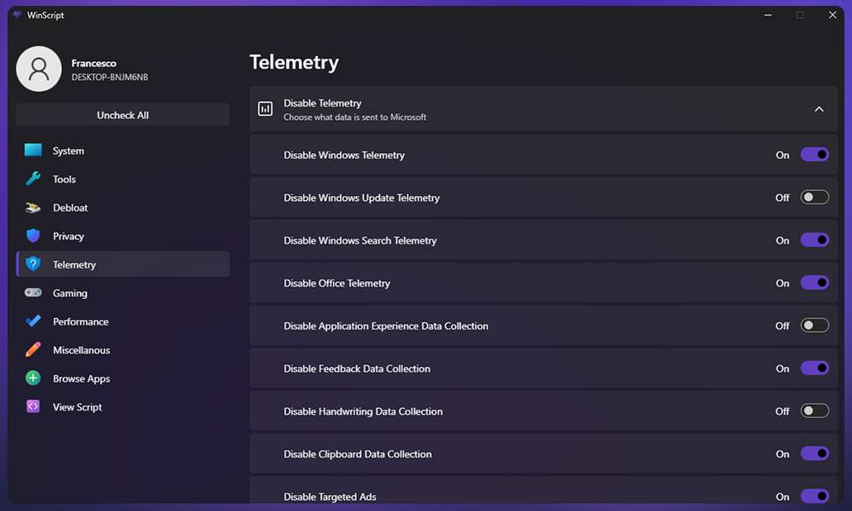Go to Tools section label
This screenshot has width=852, height=511.
[x=64, y=179]
